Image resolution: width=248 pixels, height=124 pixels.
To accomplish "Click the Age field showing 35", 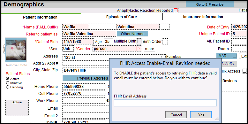I will (109, 42).
